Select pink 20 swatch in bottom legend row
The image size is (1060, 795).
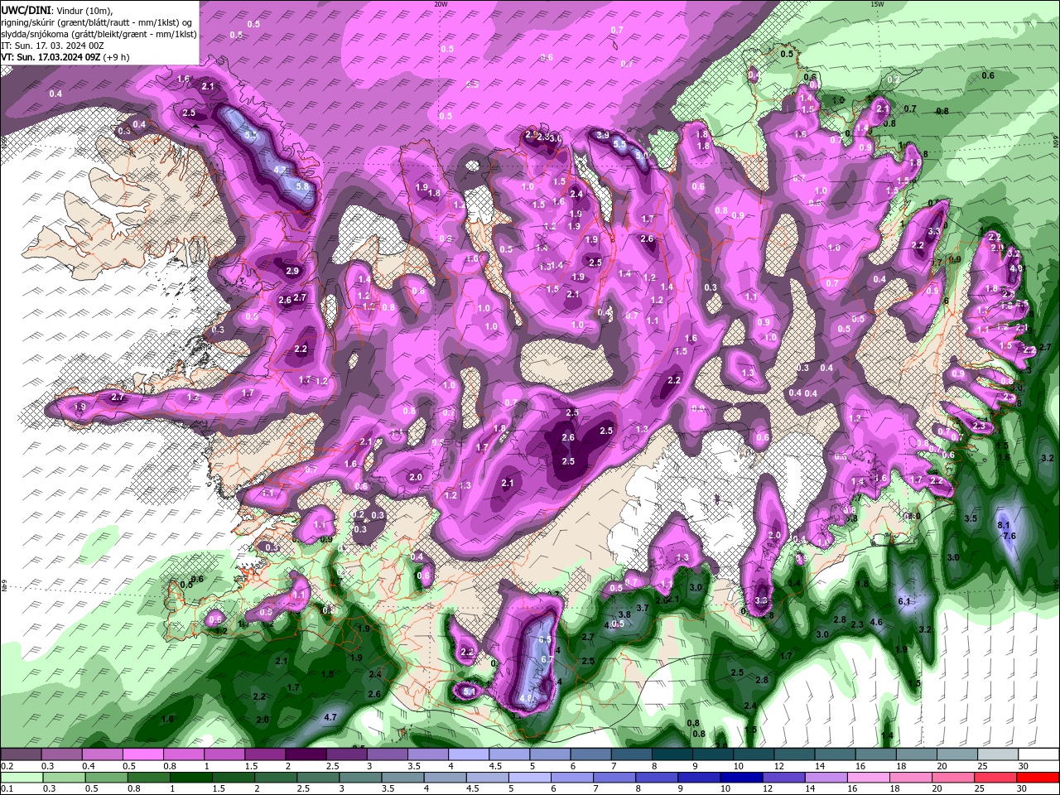955,778
